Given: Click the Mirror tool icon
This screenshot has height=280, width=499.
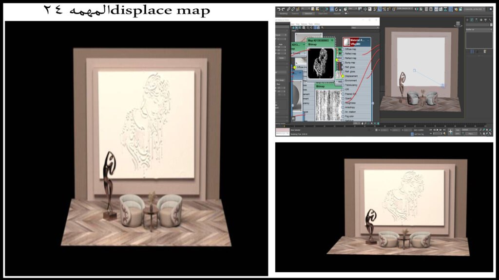Looking at the screenshot, I should [416, 9].
